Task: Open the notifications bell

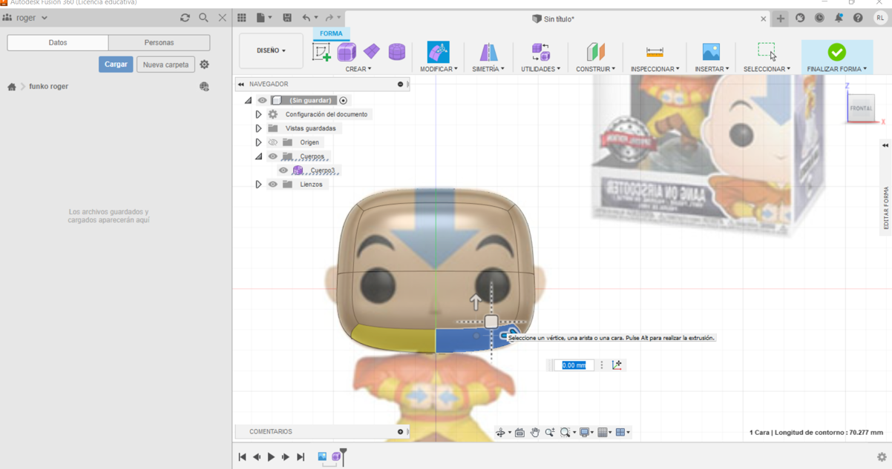Action: [x=839, y=19]
